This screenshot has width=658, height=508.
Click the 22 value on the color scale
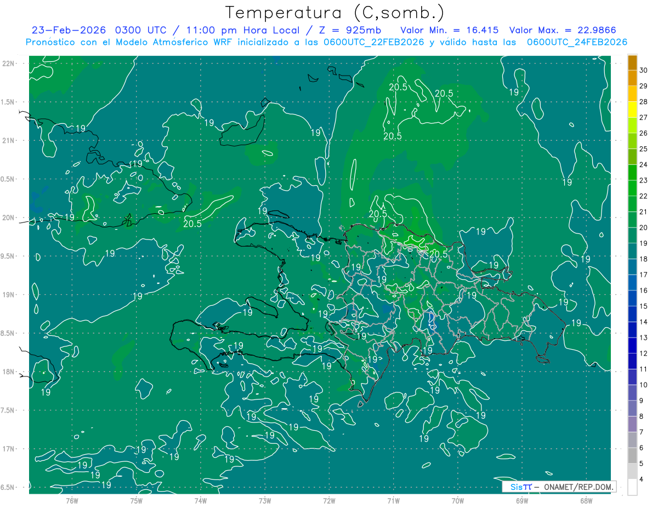[x=644, y=196]
